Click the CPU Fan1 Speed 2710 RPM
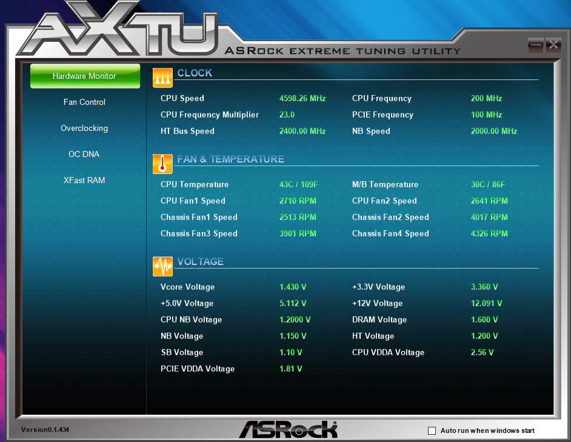This screenshot has height=442, width=571. pyautogui.click(x=298, y=201)
